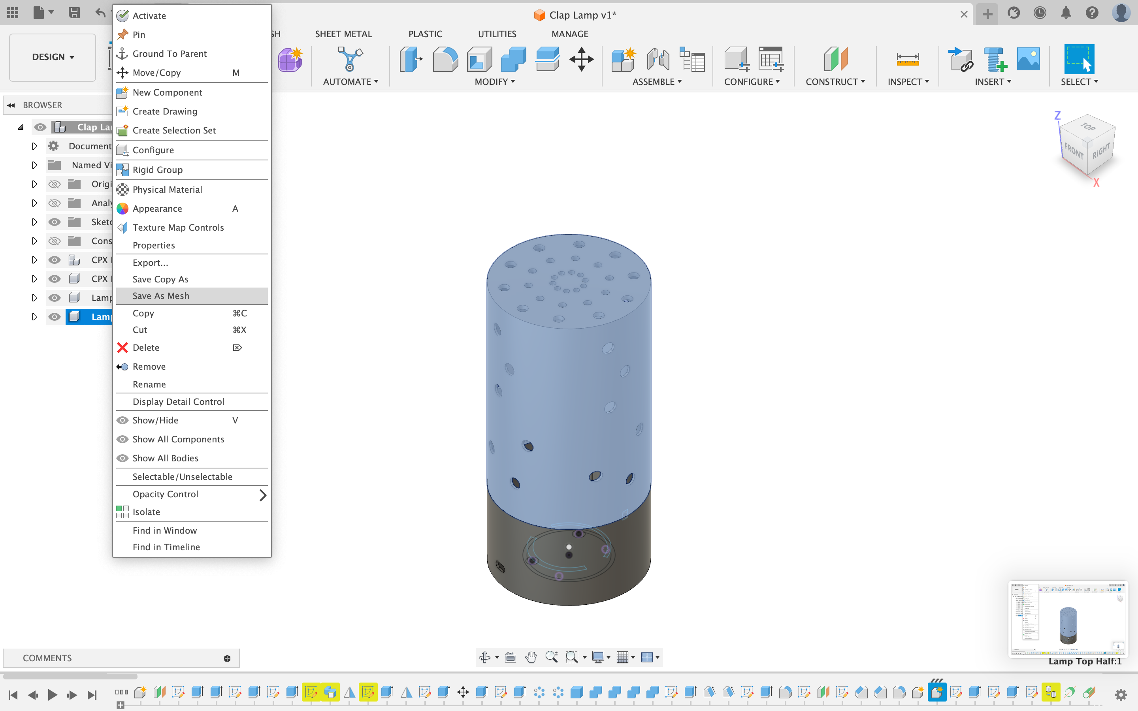Select the Pan hand navigation tool
The image size is (1138, 711).
point(531,657)
